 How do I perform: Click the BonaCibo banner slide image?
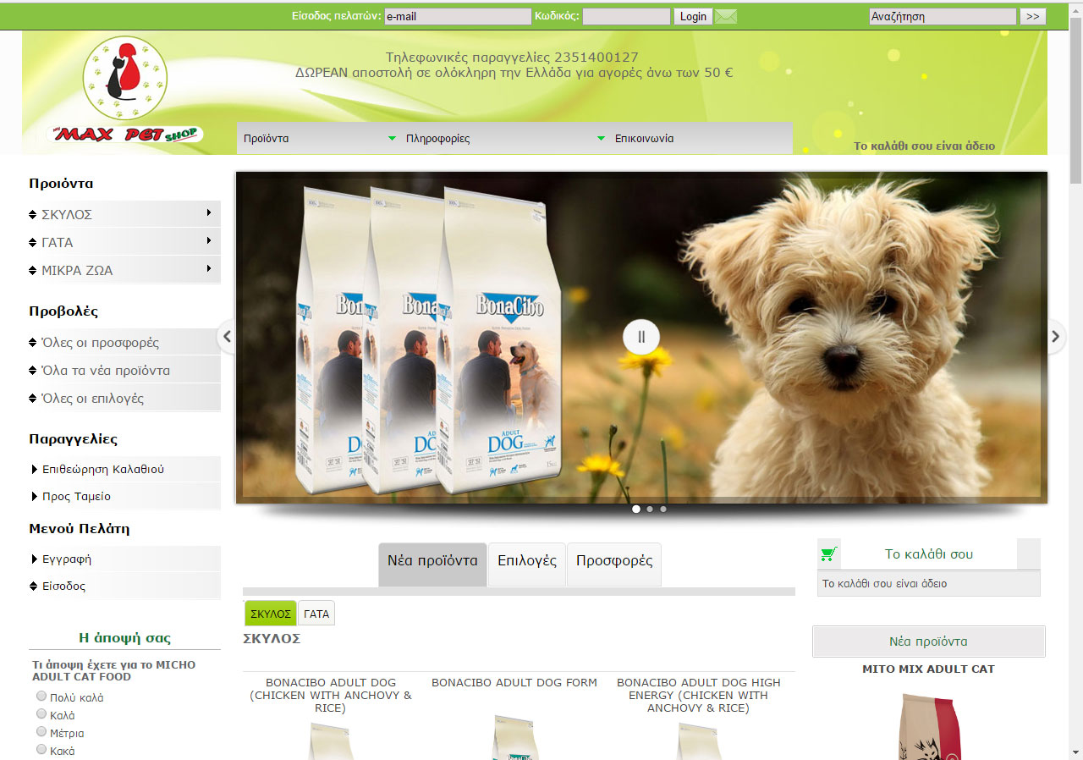point(641,337)
